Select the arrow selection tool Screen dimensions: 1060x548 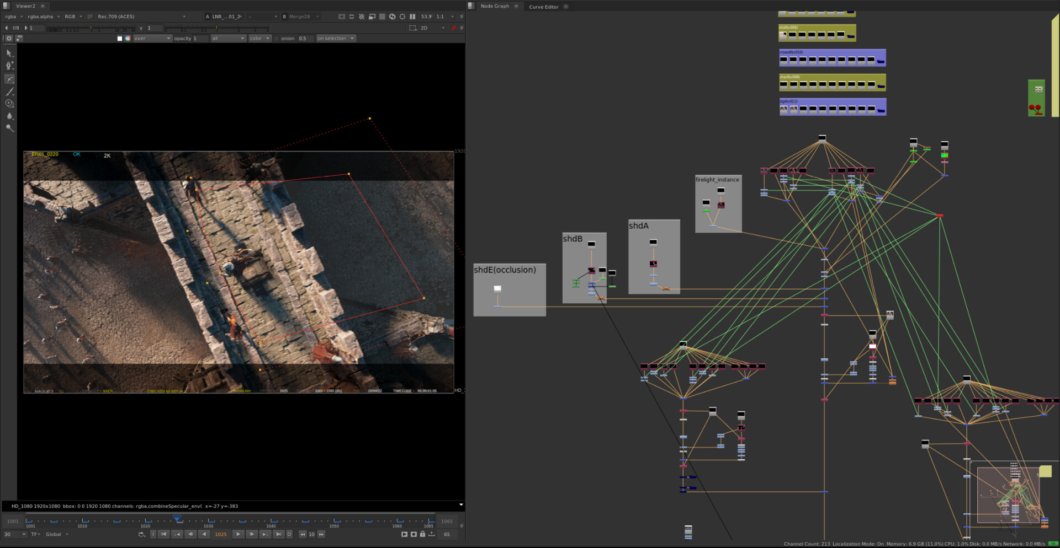(9, 53)
